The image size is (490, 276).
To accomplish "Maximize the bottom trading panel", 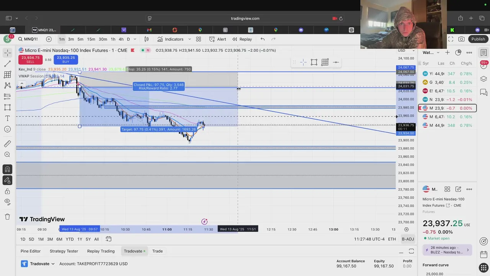I will (412, 251).
